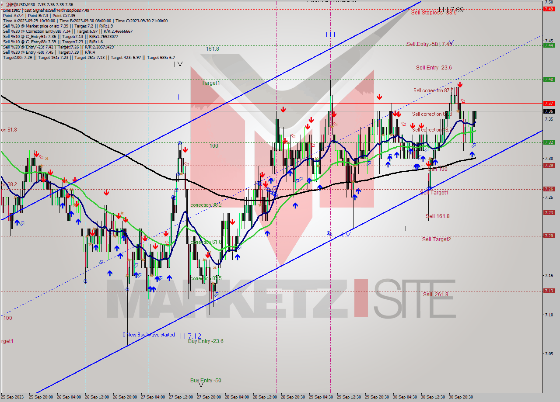Select the 'Sell Entry -23.6' label

click(x=434, y=68)
